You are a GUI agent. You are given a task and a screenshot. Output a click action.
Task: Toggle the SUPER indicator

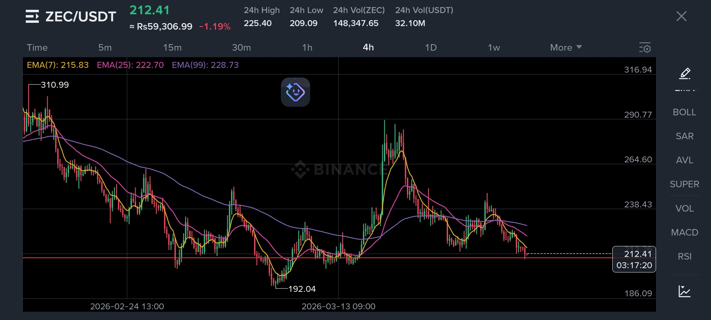point(684,184)
